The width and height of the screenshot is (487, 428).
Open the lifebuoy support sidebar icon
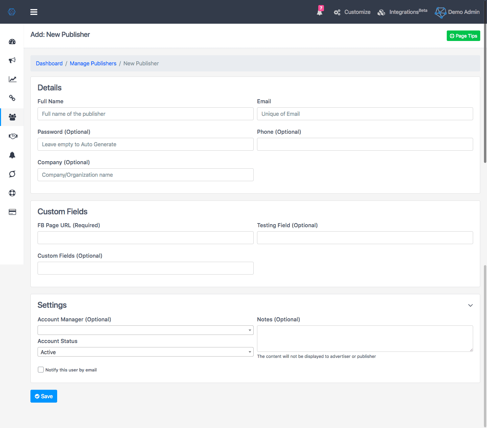[12, 193]
